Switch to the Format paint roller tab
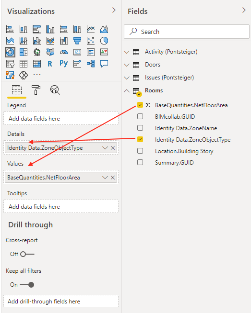Image resolution: width=251 pixels, height=313 pixels. click(x=36, y=90)
